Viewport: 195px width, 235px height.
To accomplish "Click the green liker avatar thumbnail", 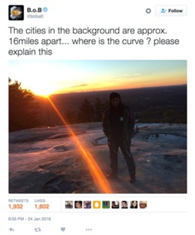I will click(x=106, y=205).
